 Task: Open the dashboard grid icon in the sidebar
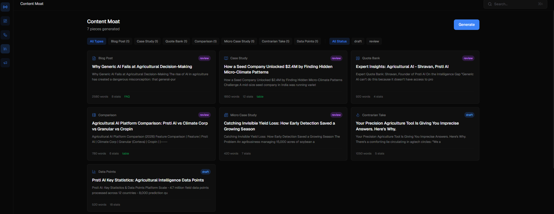pyautogui.click(x=5, y=21)
